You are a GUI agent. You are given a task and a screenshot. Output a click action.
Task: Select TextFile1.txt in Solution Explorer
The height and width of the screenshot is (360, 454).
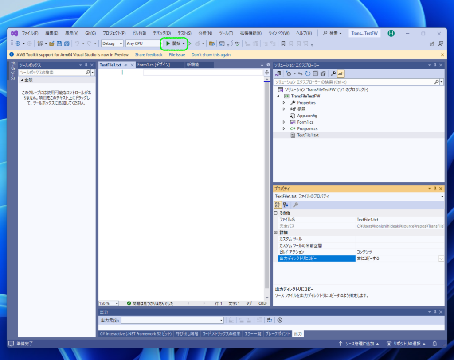[308, 135]
